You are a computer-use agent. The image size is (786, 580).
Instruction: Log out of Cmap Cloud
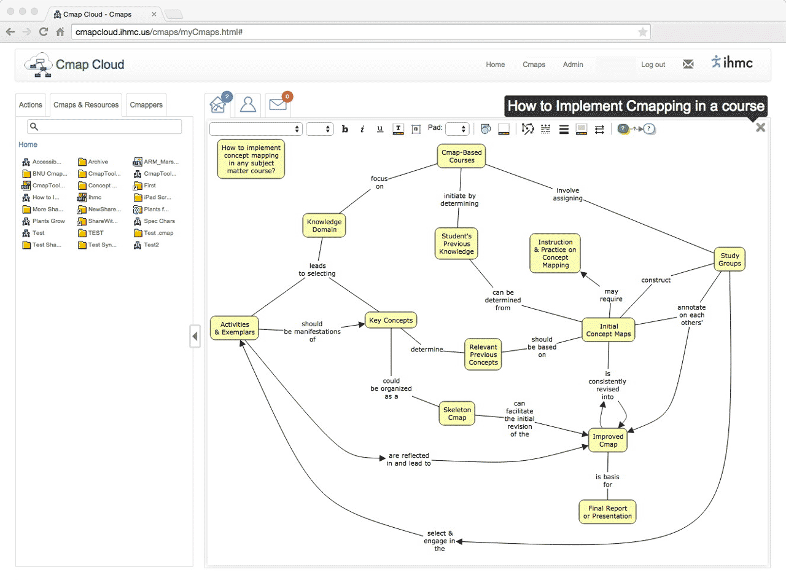click(x=653, y=65)
